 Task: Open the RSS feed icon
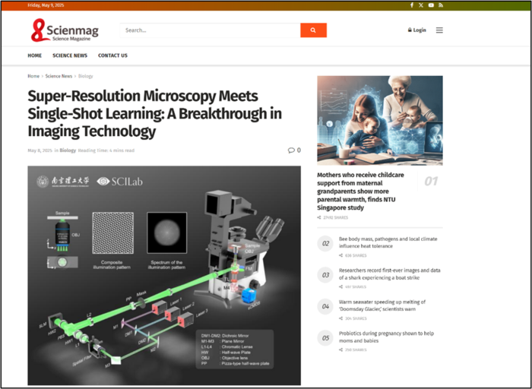[441, 5]
